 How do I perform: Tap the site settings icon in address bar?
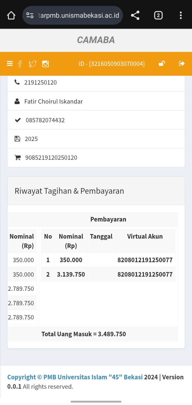coord(30,16)
